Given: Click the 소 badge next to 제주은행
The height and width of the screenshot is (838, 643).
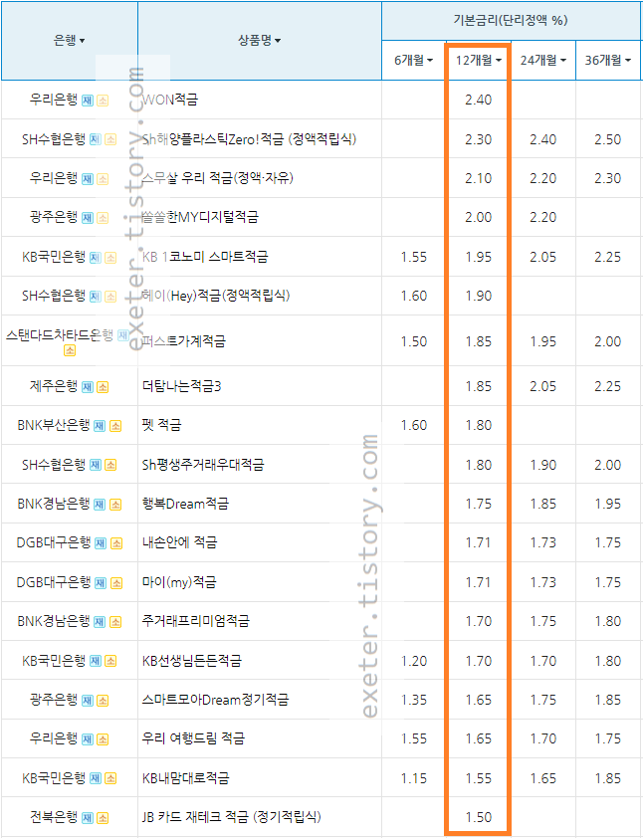Looking at the screenshot, I should [103, 387].
